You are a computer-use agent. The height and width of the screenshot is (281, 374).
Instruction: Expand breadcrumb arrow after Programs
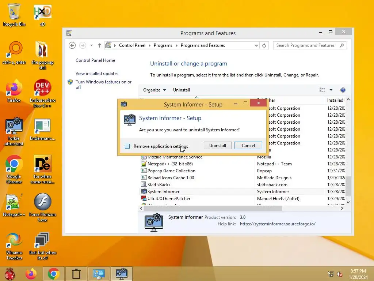coord(176,45)
